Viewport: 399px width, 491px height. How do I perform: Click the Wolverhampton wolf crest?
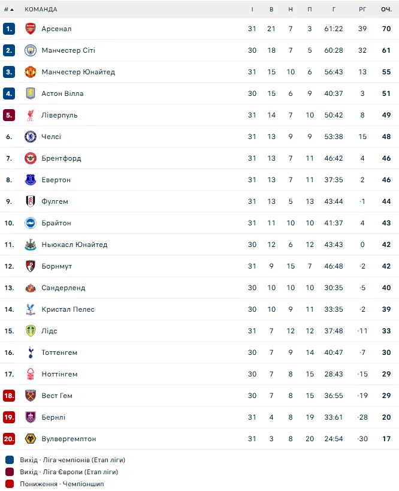[x=31, y=439]
